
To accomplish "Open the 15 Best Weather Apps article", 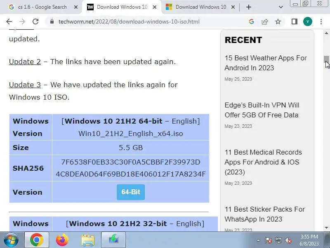I will click(266, 63).
